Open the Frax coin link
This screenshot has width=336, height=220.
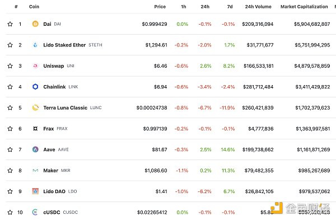click(48, 129)
